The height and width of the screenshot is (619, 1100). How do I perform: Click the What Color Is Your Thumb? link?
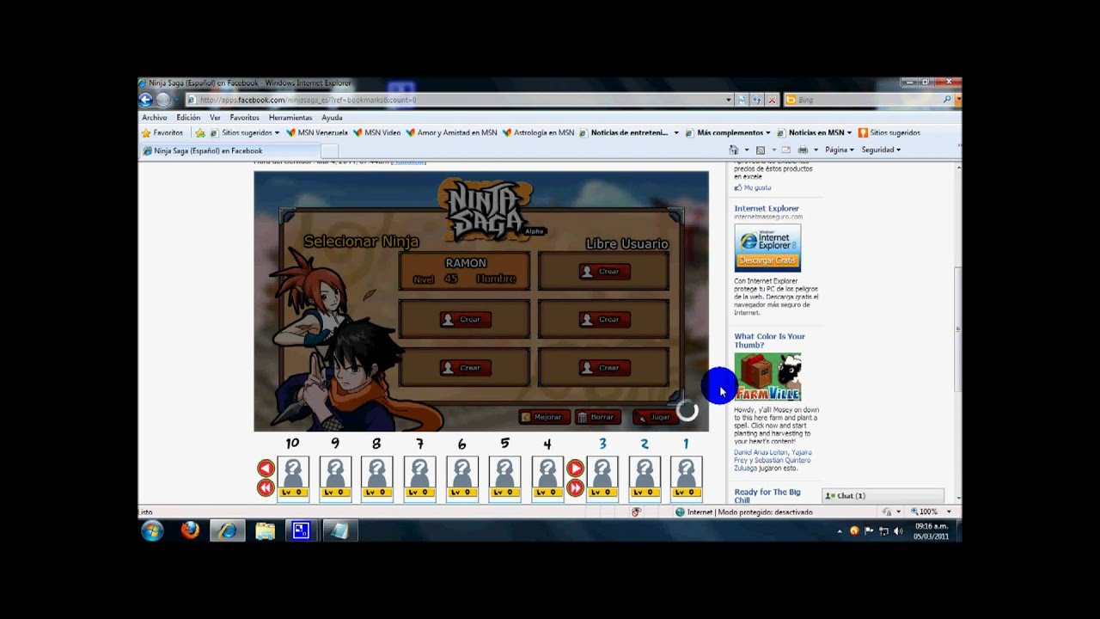(769, 340)
